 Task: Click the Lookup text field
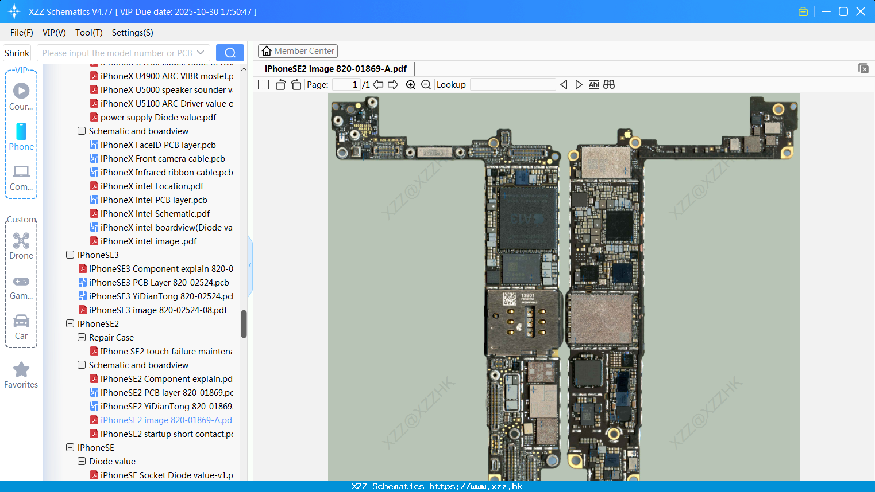513,85
